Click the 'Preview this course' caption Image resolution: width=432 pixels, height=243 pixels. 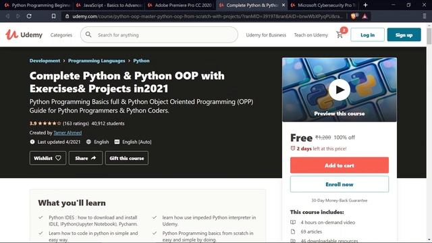tap(340, 113)
